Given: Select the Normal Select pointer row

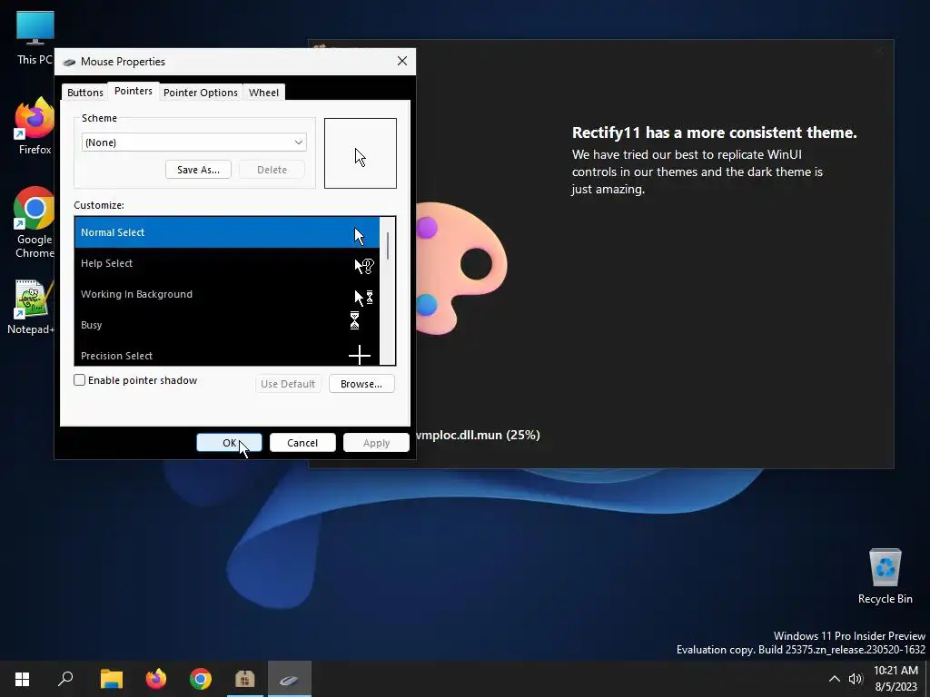Looking at the screenshot, I should click(226, 232).
